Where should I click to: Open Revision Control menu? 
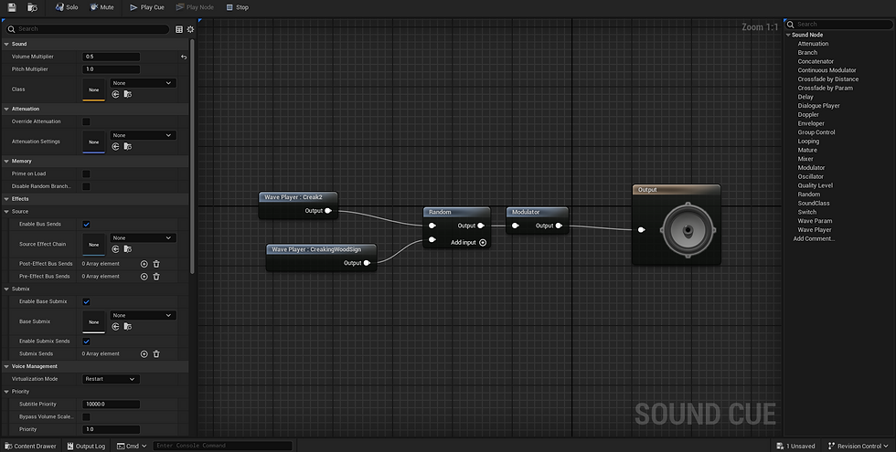(x=859, y=447)
